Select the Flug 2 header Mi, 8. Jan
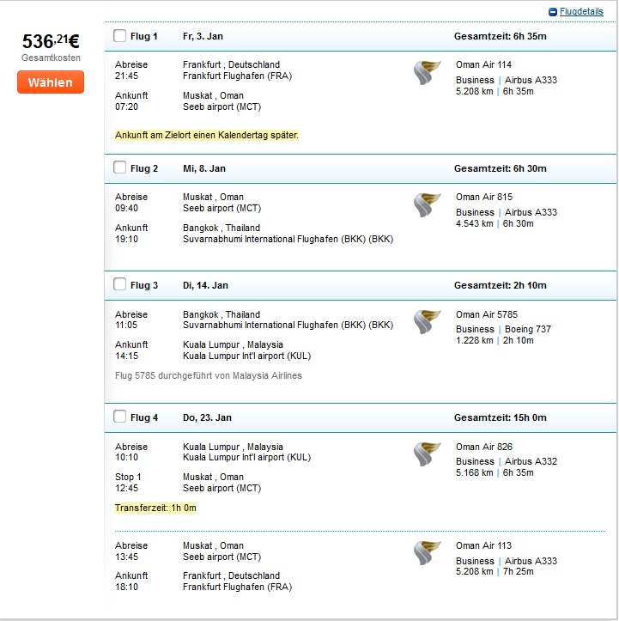The image size is (619, 621). (x=204, y=168)
